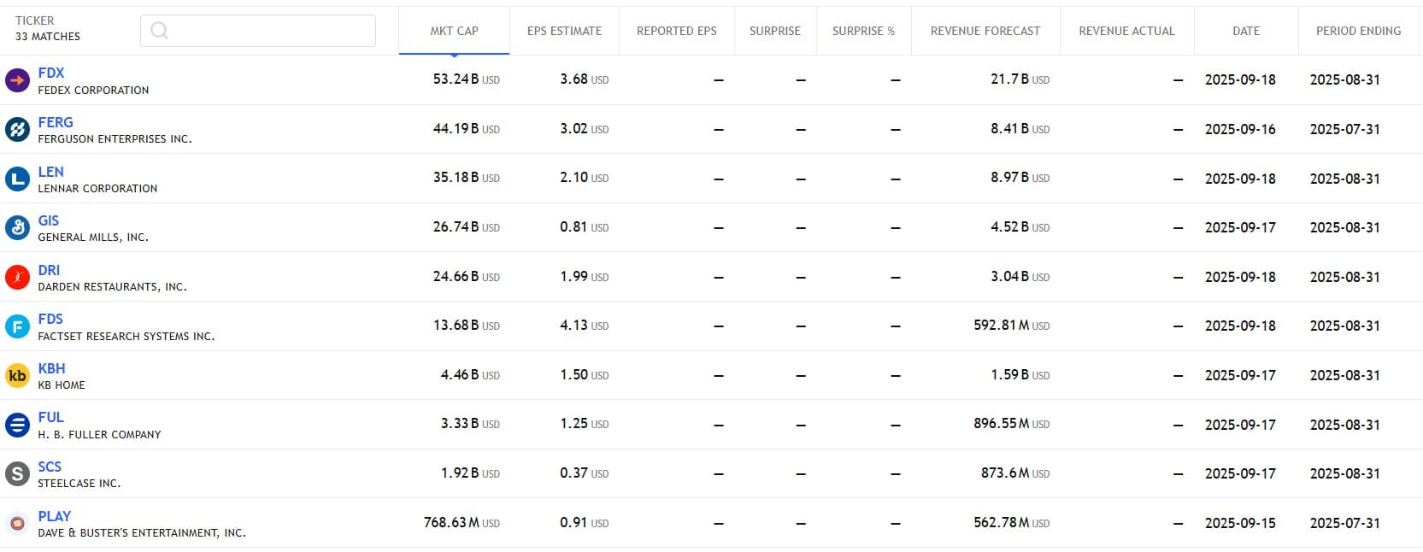
Task: Click GENERAL MILLS, INC. company name
Action: [x=93, y=238]
